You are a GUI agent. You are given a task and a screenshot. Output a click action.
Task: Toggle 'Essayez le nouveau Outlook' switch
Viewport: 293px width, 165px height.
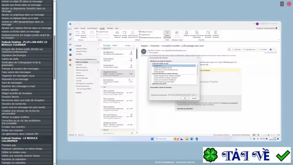(278, 28)
